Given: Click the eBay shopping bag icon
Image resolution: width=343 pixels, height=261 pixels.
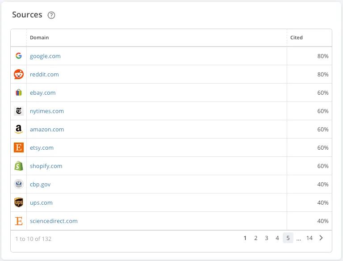Looking at the screenshot, I should pos(19,93).
